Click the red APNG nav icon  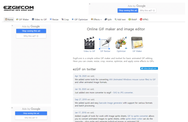click(141, 19)
